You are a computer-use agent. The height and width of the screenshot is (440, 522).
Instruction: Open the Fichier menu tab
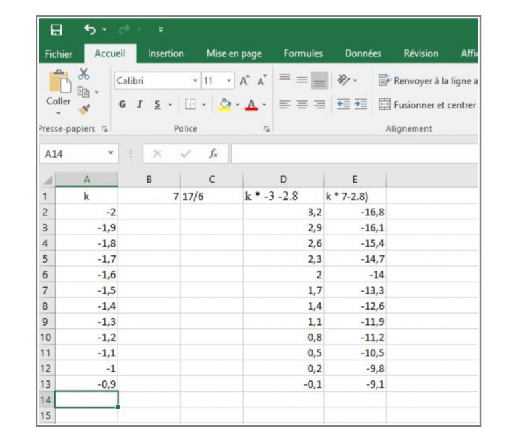coord(58,53)
